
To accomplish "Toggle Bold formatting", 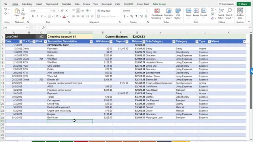I will tap(33, 16).
